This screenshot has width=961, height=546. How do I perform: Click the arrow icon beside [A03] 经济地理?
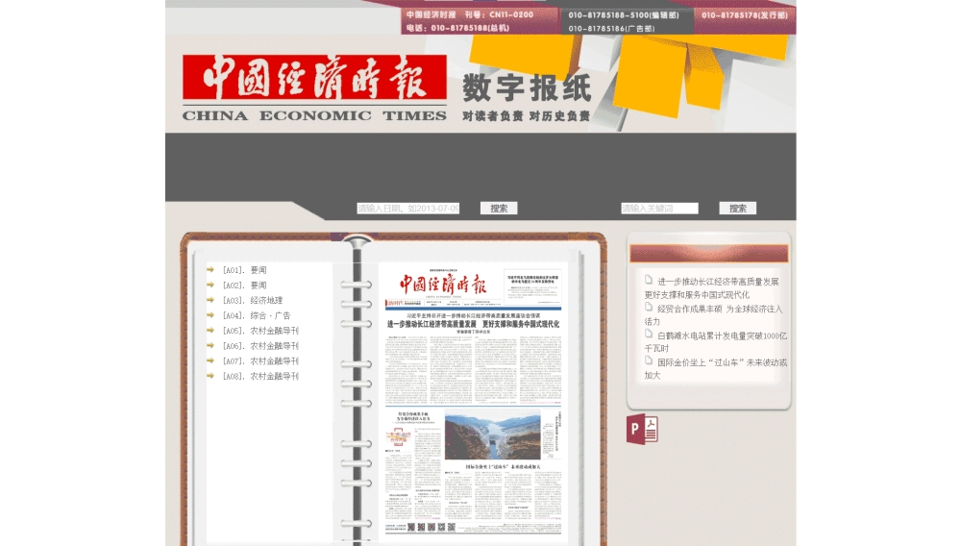[210, 300]
